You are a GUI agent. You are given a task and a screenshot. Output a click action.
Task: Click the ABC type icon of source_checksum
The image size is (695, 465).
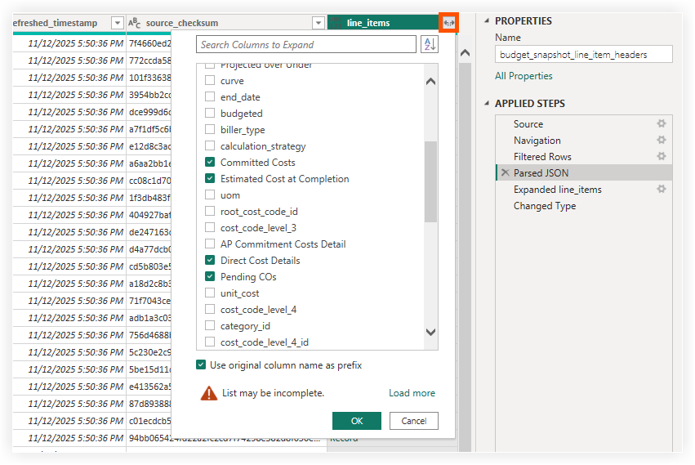[134, 23]
